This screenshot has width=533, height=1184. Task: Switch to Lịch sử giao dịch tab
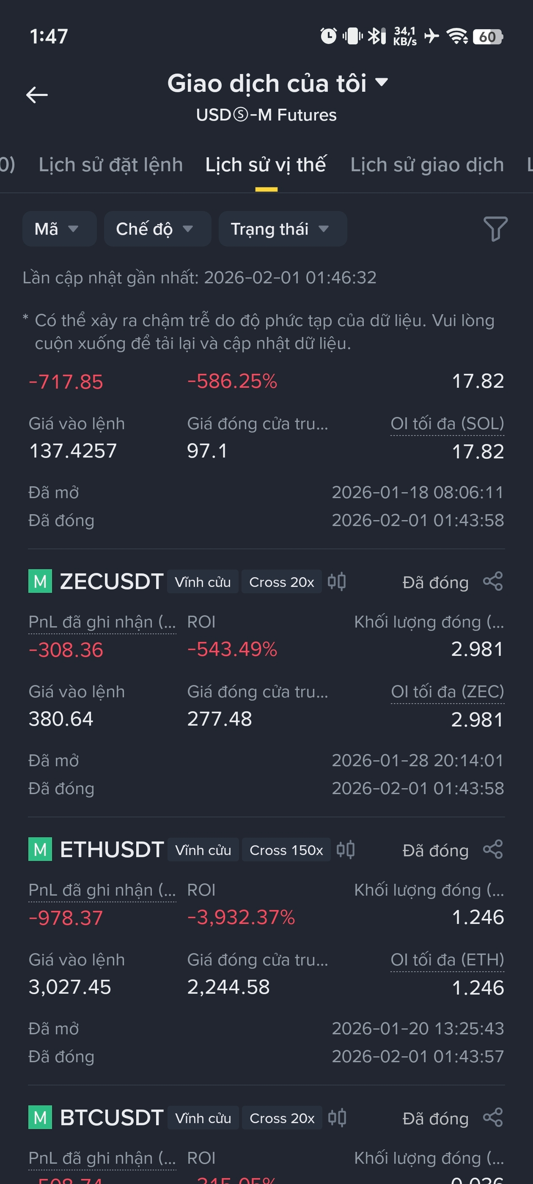(x=427, y=164)
